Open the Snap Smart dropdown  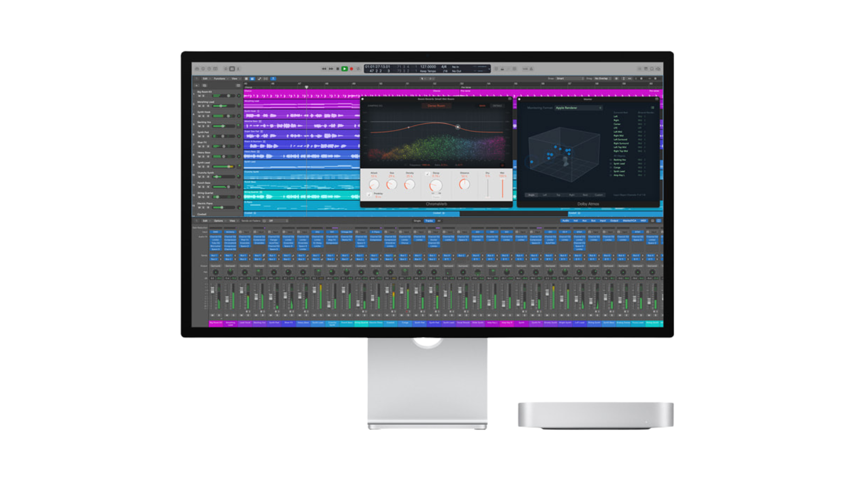coord(570,79)
